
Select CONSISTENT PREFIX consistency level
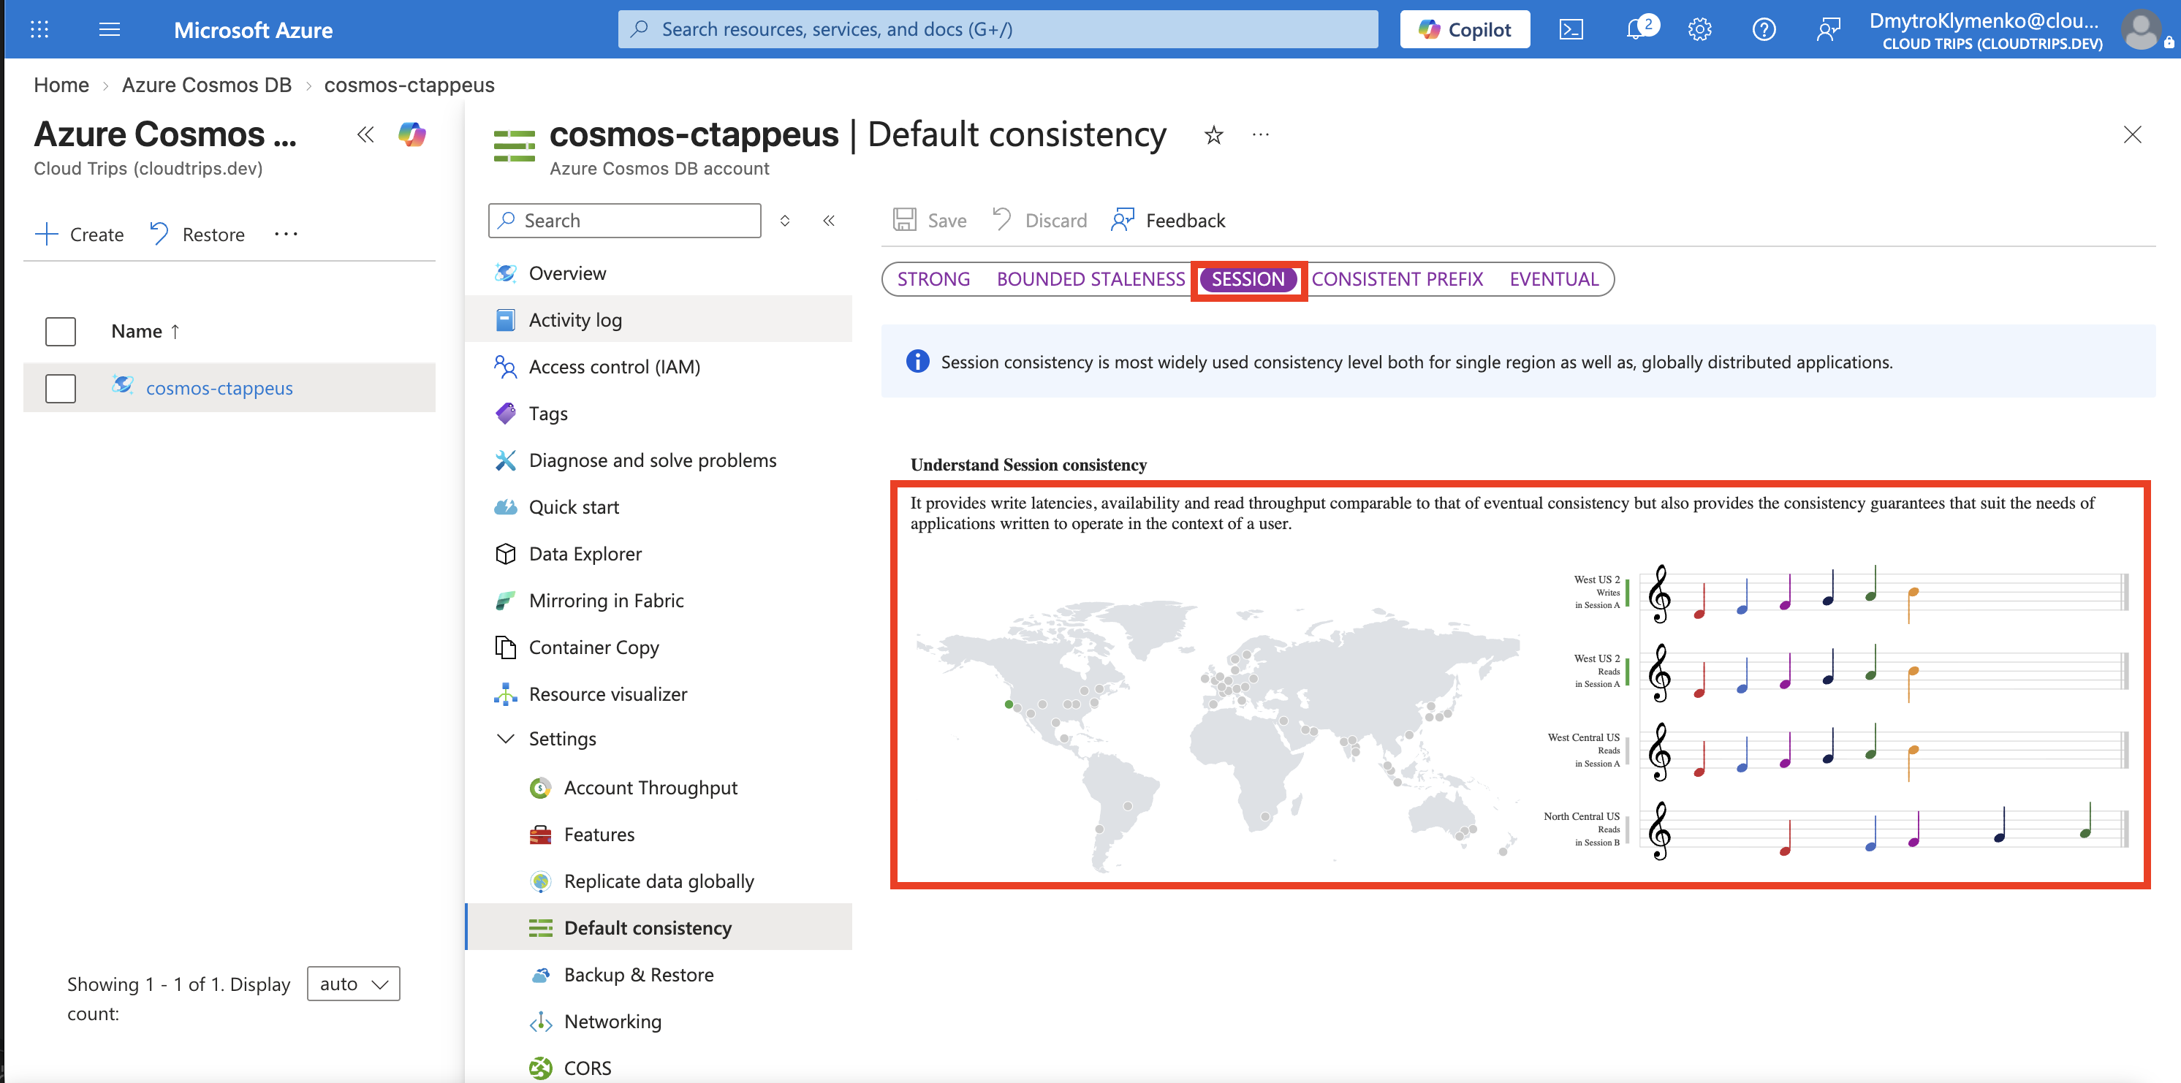(1397, 279)
